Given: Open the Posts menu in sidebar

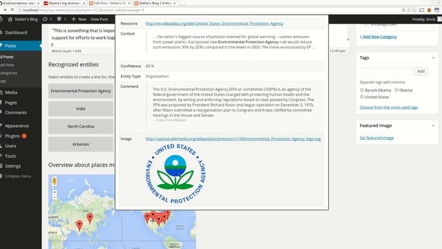Looking at the screenshot, I should (10, 46).
